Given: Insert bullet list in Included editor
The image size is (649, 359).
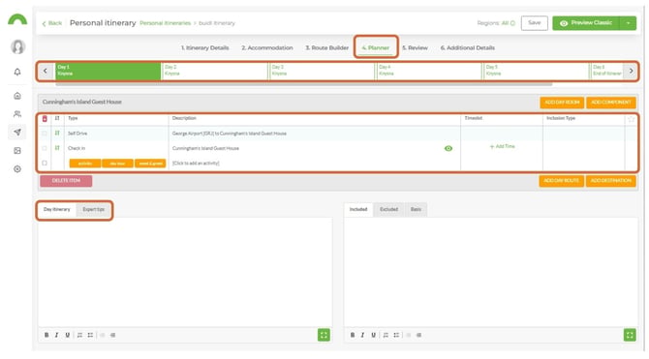Looking at the screenshot, I should 396,335.
